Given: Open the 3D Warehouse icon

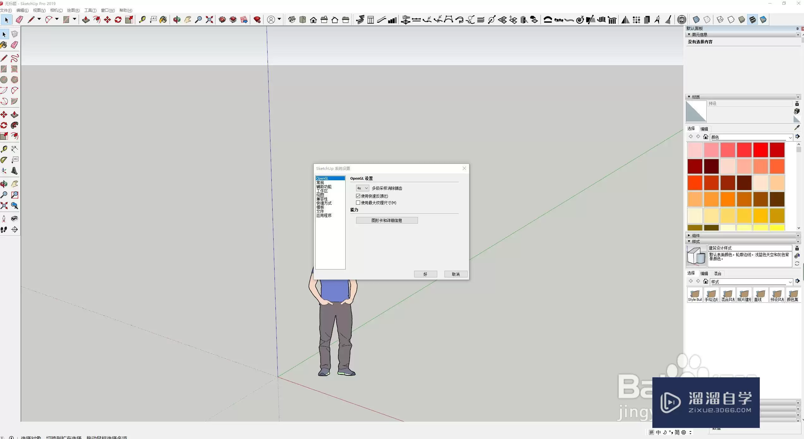Looking at the screenshot, I should click(x=222, y=20).
